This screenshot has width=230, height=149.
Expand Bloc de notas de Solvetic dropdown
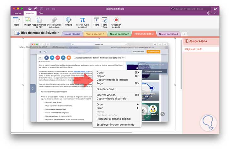coord(58,33)
